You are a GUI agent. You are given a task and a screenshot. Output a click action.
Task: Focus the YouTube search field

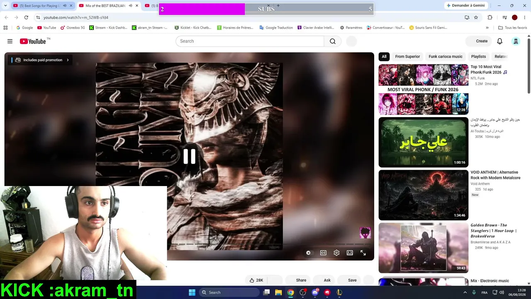(250, 41)
